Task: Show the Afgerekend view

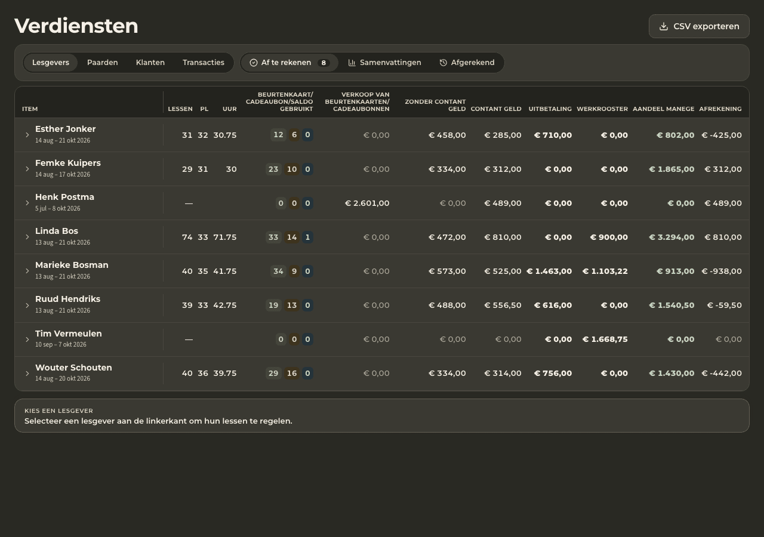Action: point(467,63)
